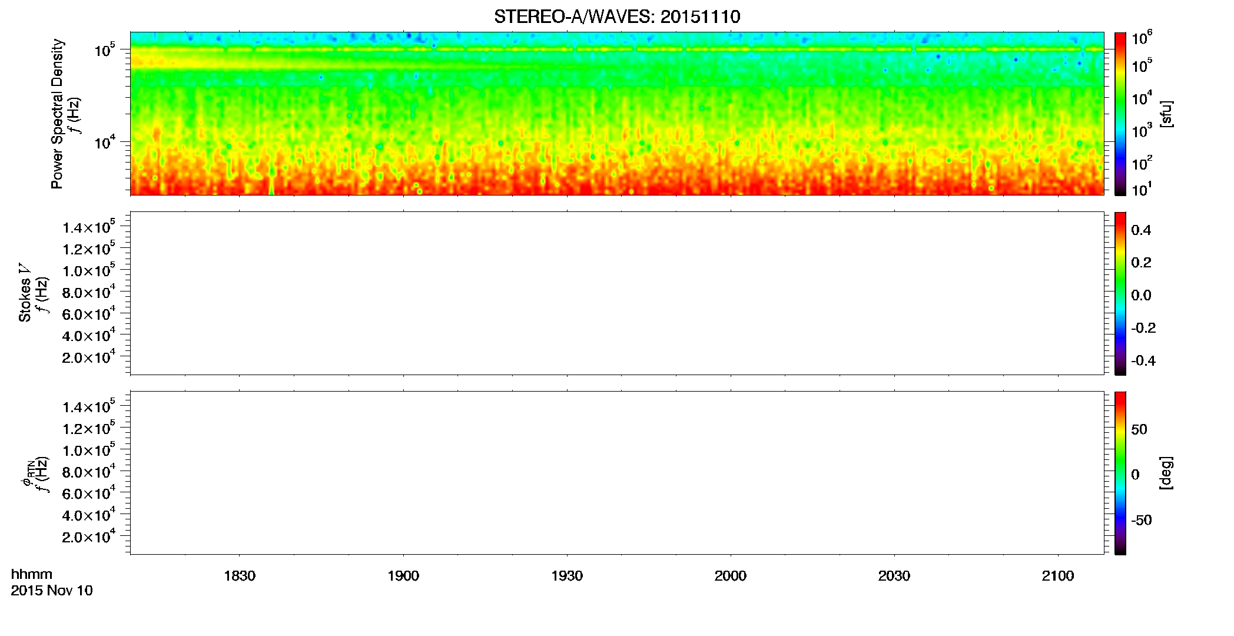Click the empty Stokes V plot panel
This screenshot has height=636, width=1234.
click(x=617, y=293)
